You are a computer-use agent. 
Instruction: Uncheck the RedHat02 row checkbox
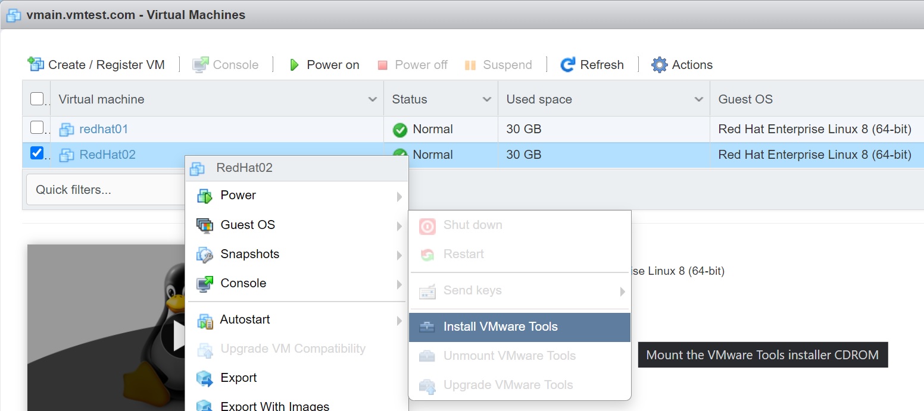tap(37, 153)
